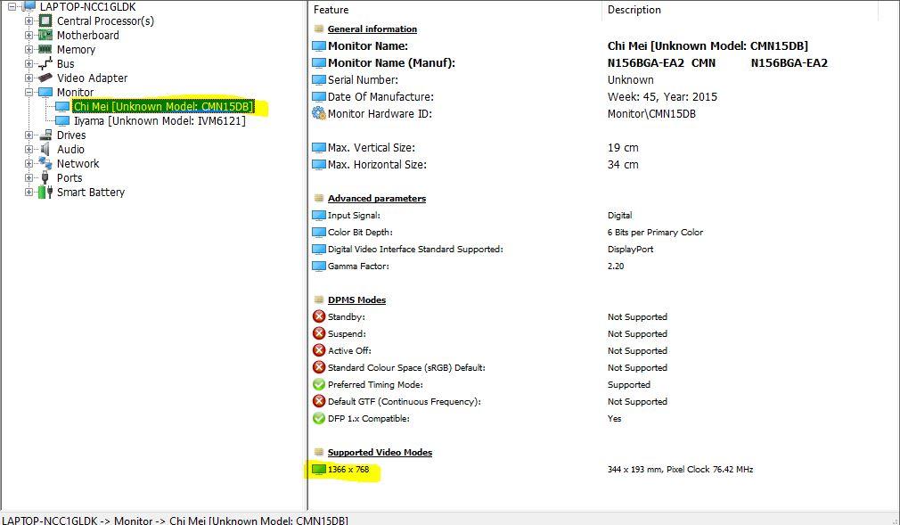Click the red X icon beside Suspend
The width and height of the screenshot is (900, 525).
[319, 333]
